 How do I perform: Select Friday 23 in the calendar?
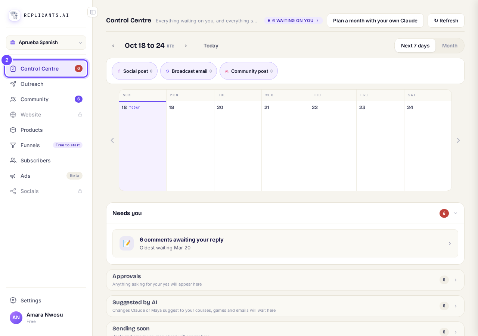pyautogui.click(x=380, y=146)
